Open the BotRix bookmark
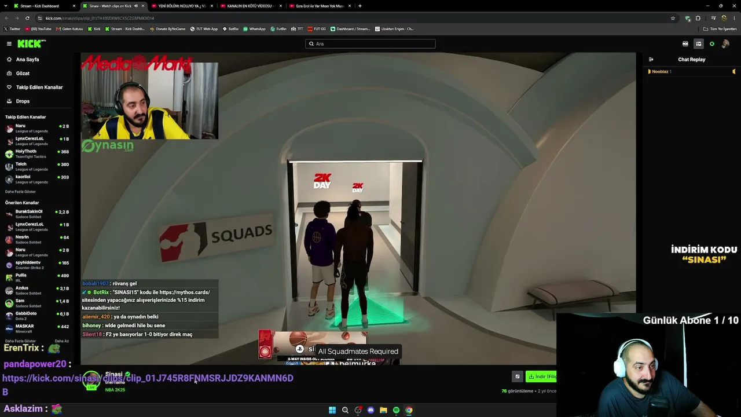This screenshot has height=417, width=741. click(230, 29)
